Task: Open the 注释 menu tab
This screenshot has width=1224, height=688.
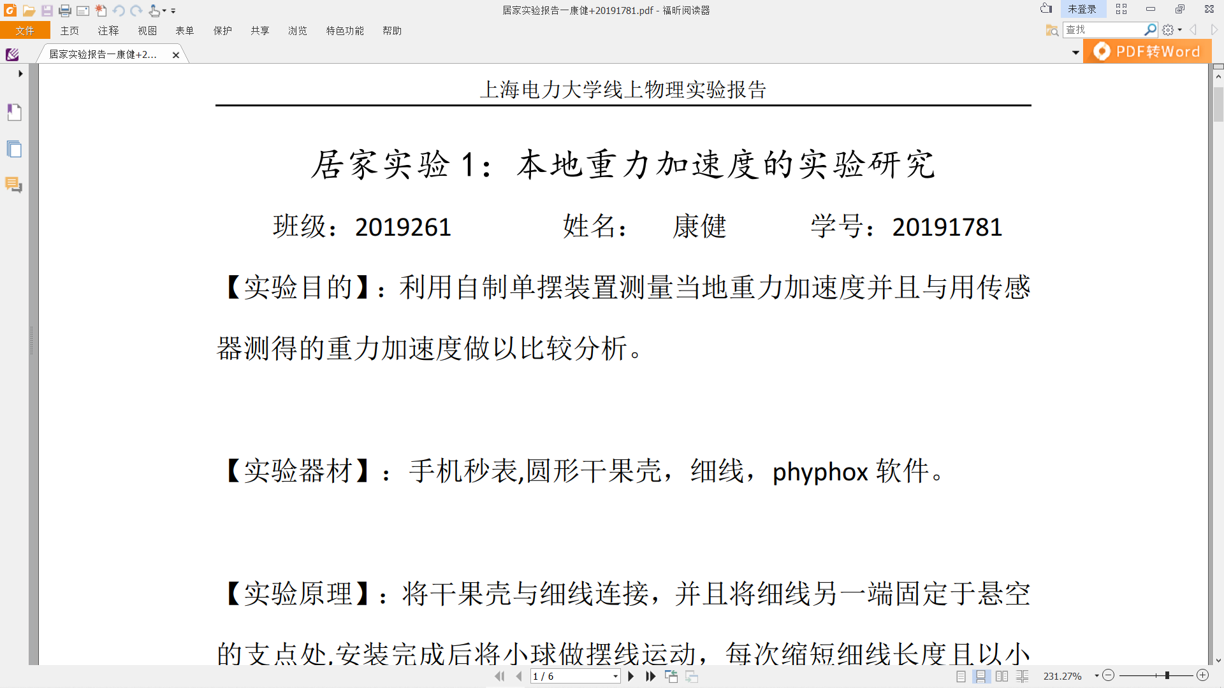Action: 108,31
